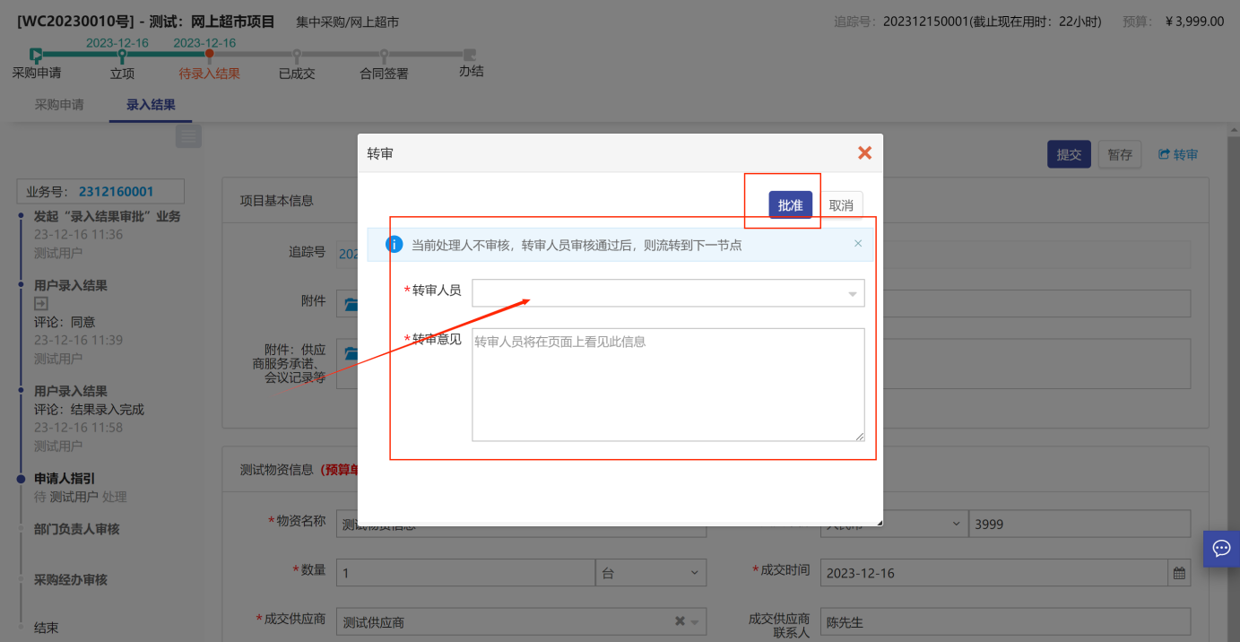Clear the selected 成交供应商 value
The width and height of the screenshot is (1240, 642).
[680, 622]
